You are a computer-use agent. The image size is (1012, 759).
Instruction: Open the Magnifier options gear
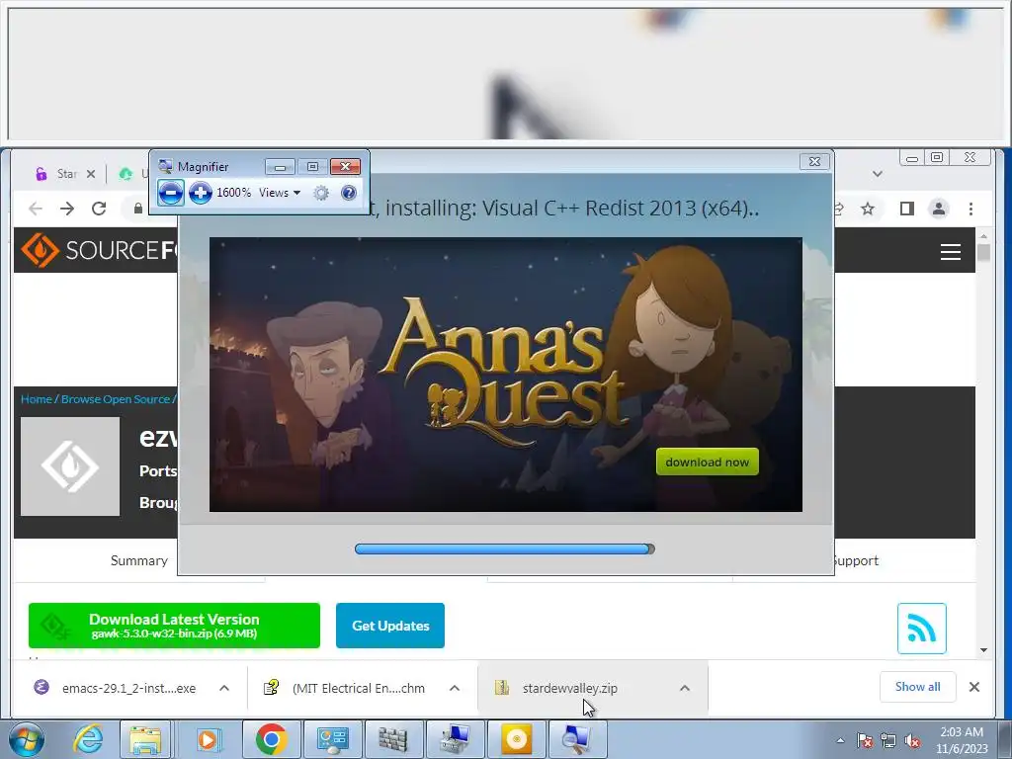[x=321, y=193]
